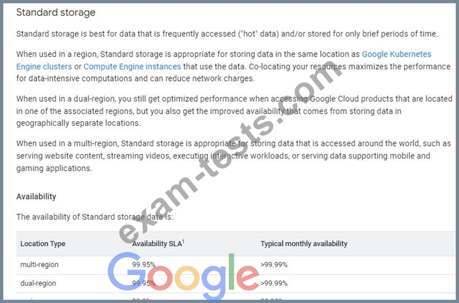
Task: Click the dual-region >99.99% availability cell
Action: [274, 283]
